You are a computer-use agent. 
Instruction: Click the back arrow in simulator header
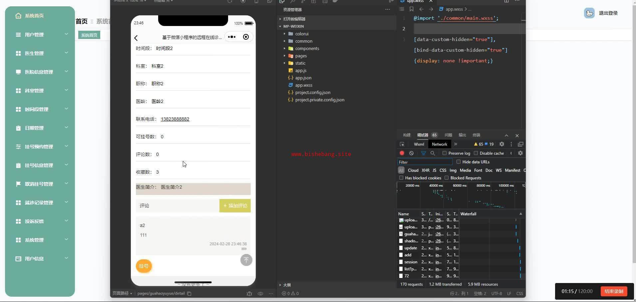(x=136, y=38)
